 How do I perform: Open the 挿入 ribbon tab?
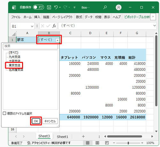coord(37,17)
